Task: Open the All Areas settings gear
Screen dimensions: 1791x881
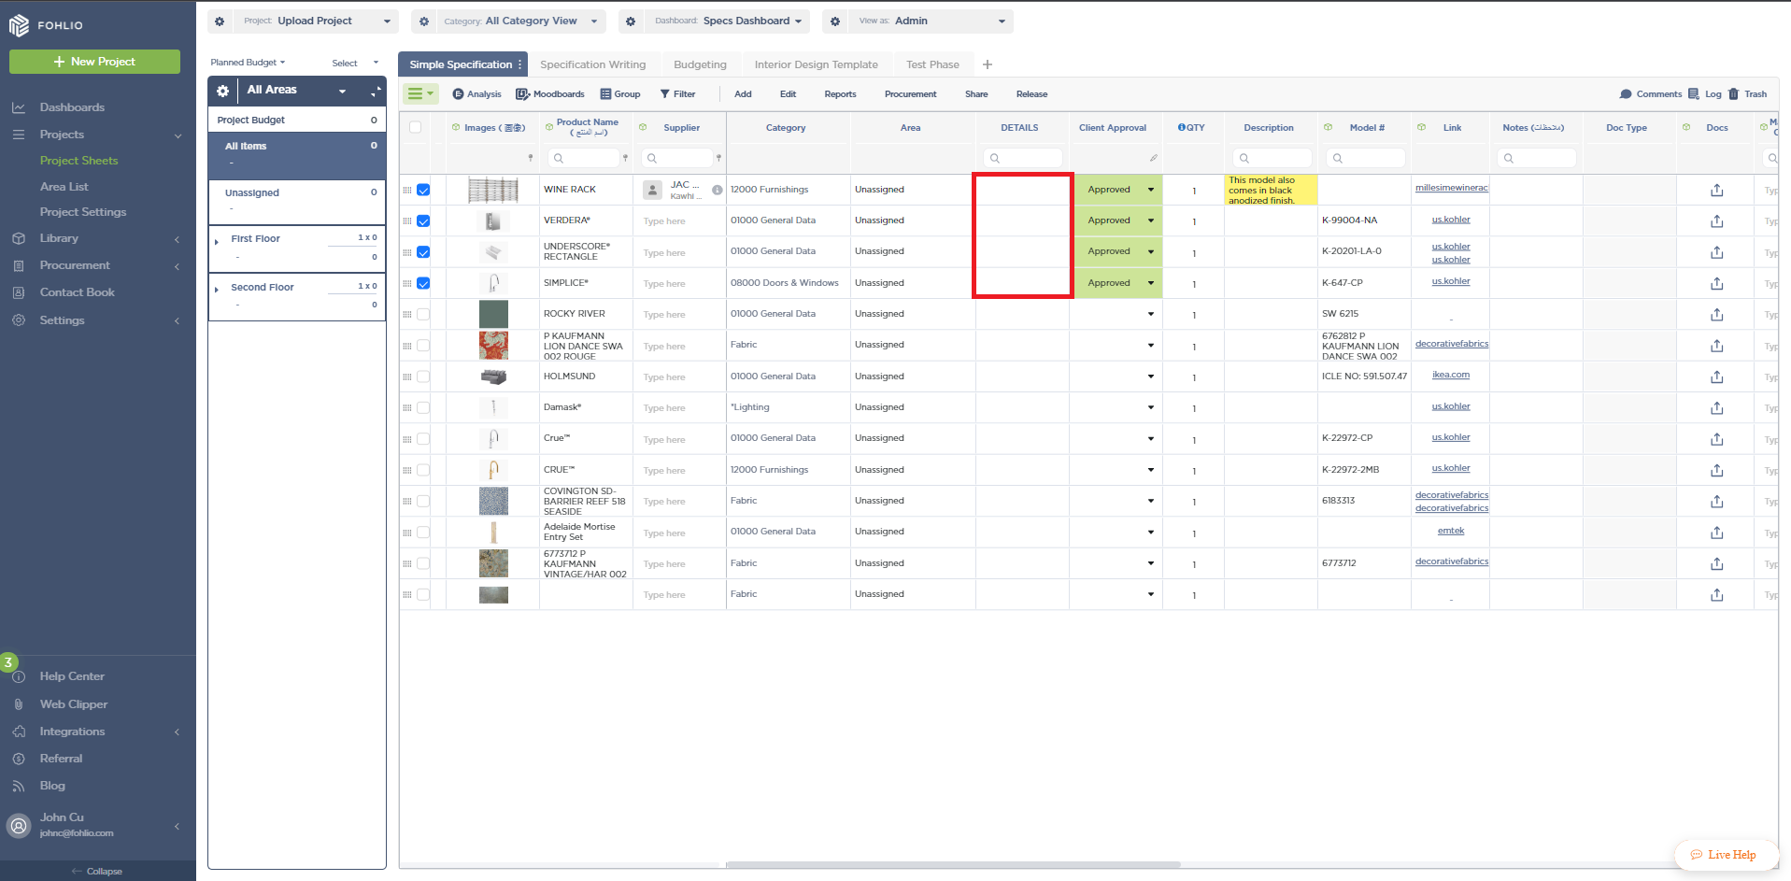Action: click(222, 91)
